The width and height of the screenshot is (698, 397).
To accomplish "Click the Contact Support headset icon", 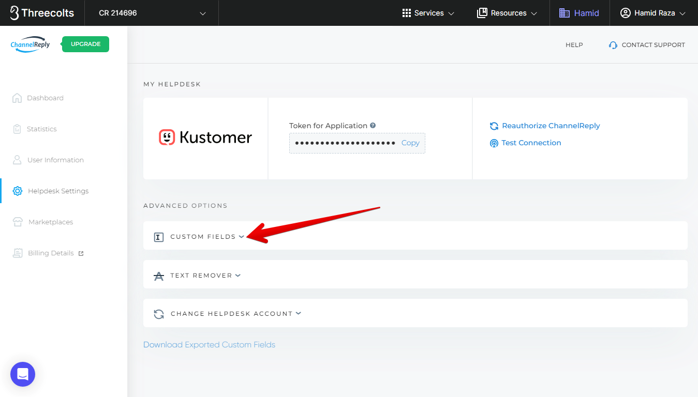I will [613, 45].
